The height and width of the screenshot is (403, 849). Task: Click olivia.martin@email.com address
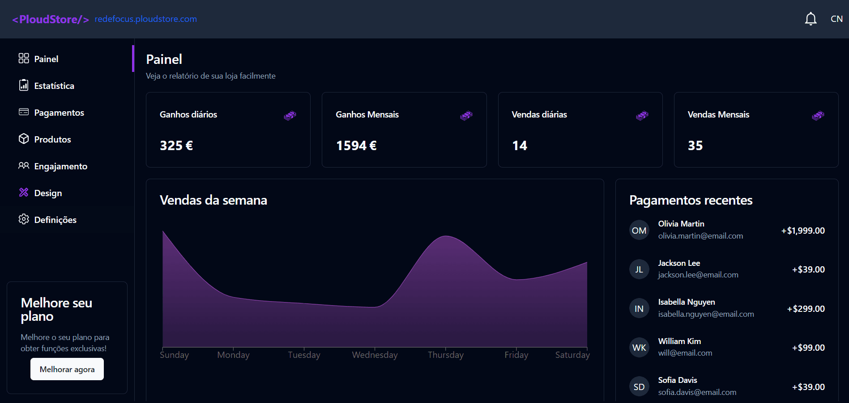(x=700, y=236)
